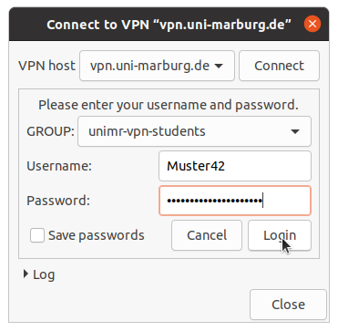The width and height of the screenshot is (338, 331).
Task: Click inside the Password input field
Action: tap(235, 201)
